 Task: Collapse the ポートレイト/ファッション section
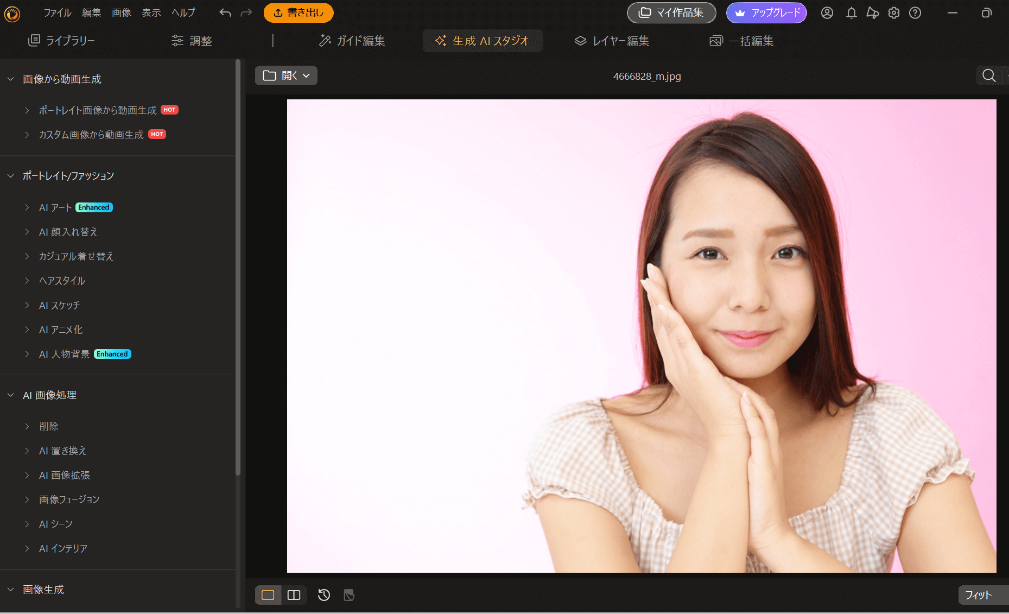pyautogui.click(x=10, y=175)
